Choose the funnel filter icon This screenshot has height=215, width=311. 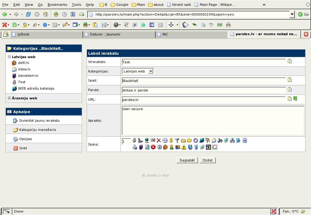click(177, 140)
